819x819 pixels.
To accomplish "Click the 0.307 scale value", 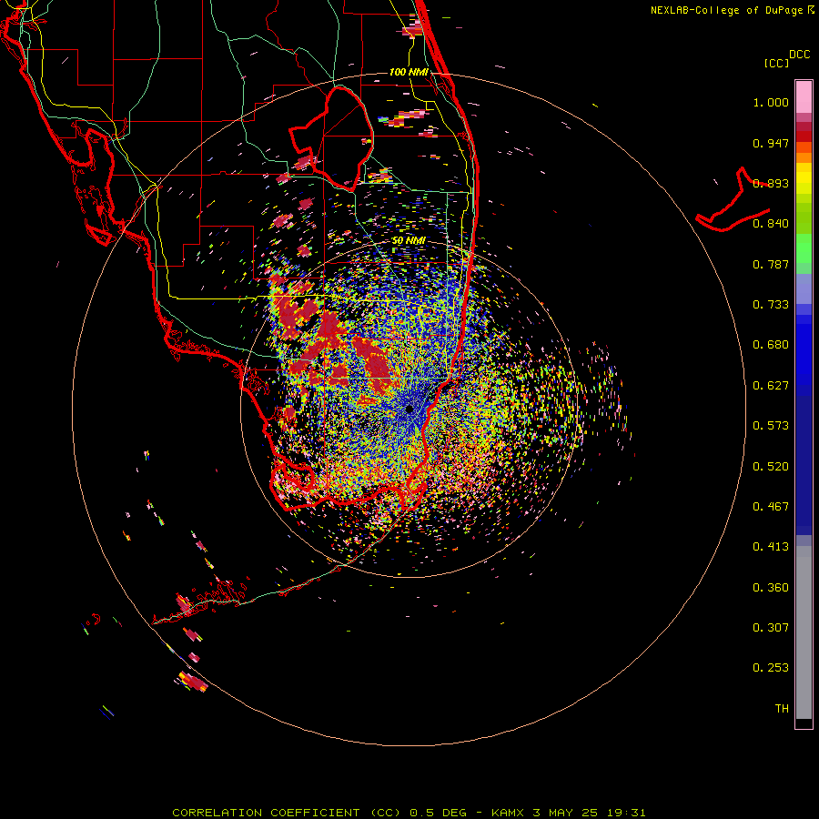I will 771,628.
